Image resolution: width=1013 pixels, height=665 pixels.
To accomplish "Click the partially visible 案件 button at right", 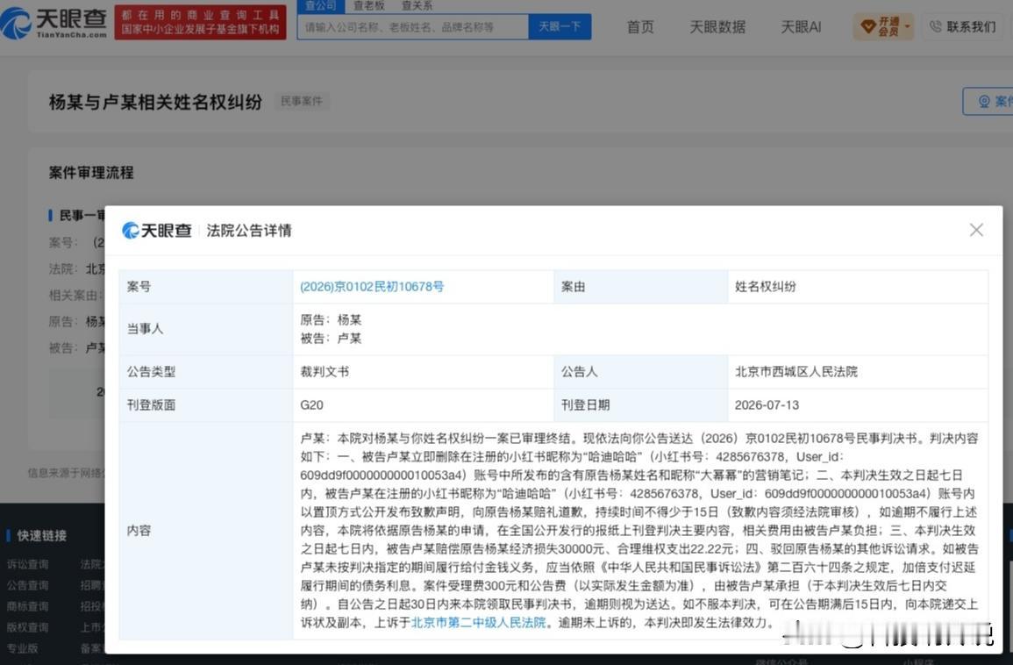I will pos(988,102).
